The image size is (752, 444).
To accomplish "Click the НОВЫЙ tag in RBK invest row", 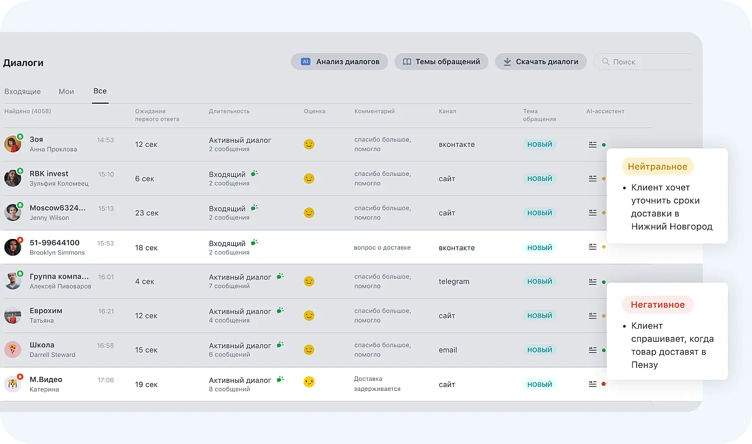I will (539, 178).
